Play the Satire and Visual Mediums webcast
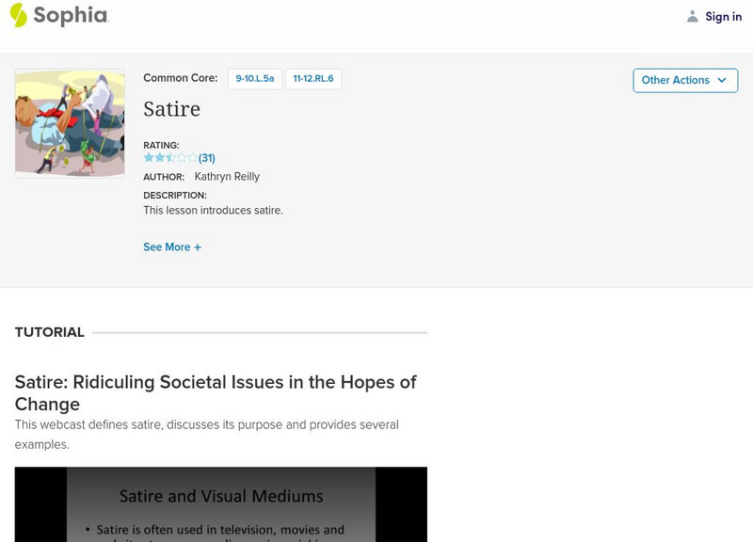 pos(220,504)
